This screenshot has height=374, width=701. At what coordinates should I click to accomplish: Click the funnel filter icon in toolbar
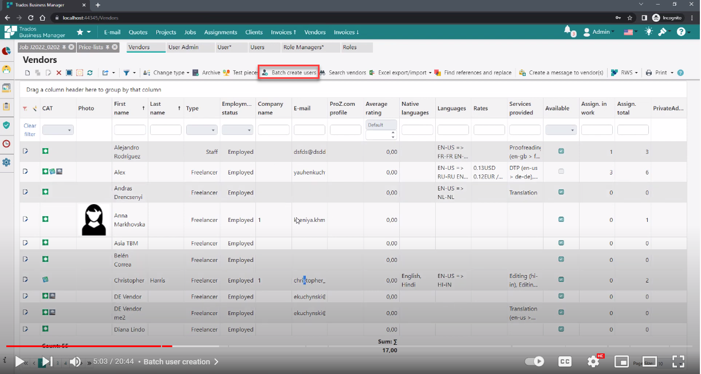pyautogui.click(x=127, y=73)
